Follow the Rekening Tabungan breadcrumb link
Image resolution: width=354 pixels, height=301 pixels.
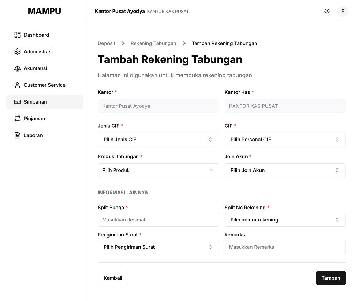153,43
